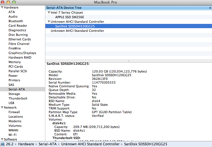Collapse the Hardware section triangle
The height and width of the screenshot is (147, 212).
pyautogui.click(x=2, y=7)
